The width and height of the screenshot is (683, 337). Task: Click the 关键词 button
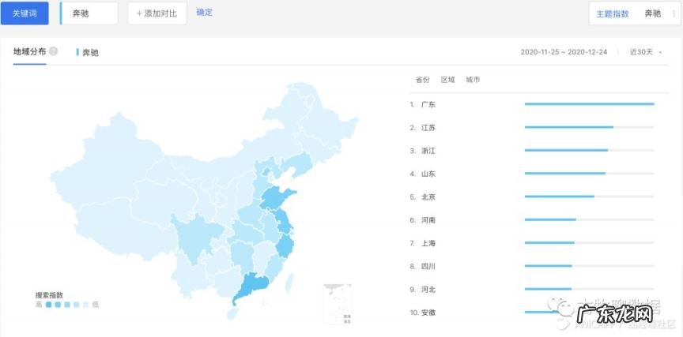point(25,13)
